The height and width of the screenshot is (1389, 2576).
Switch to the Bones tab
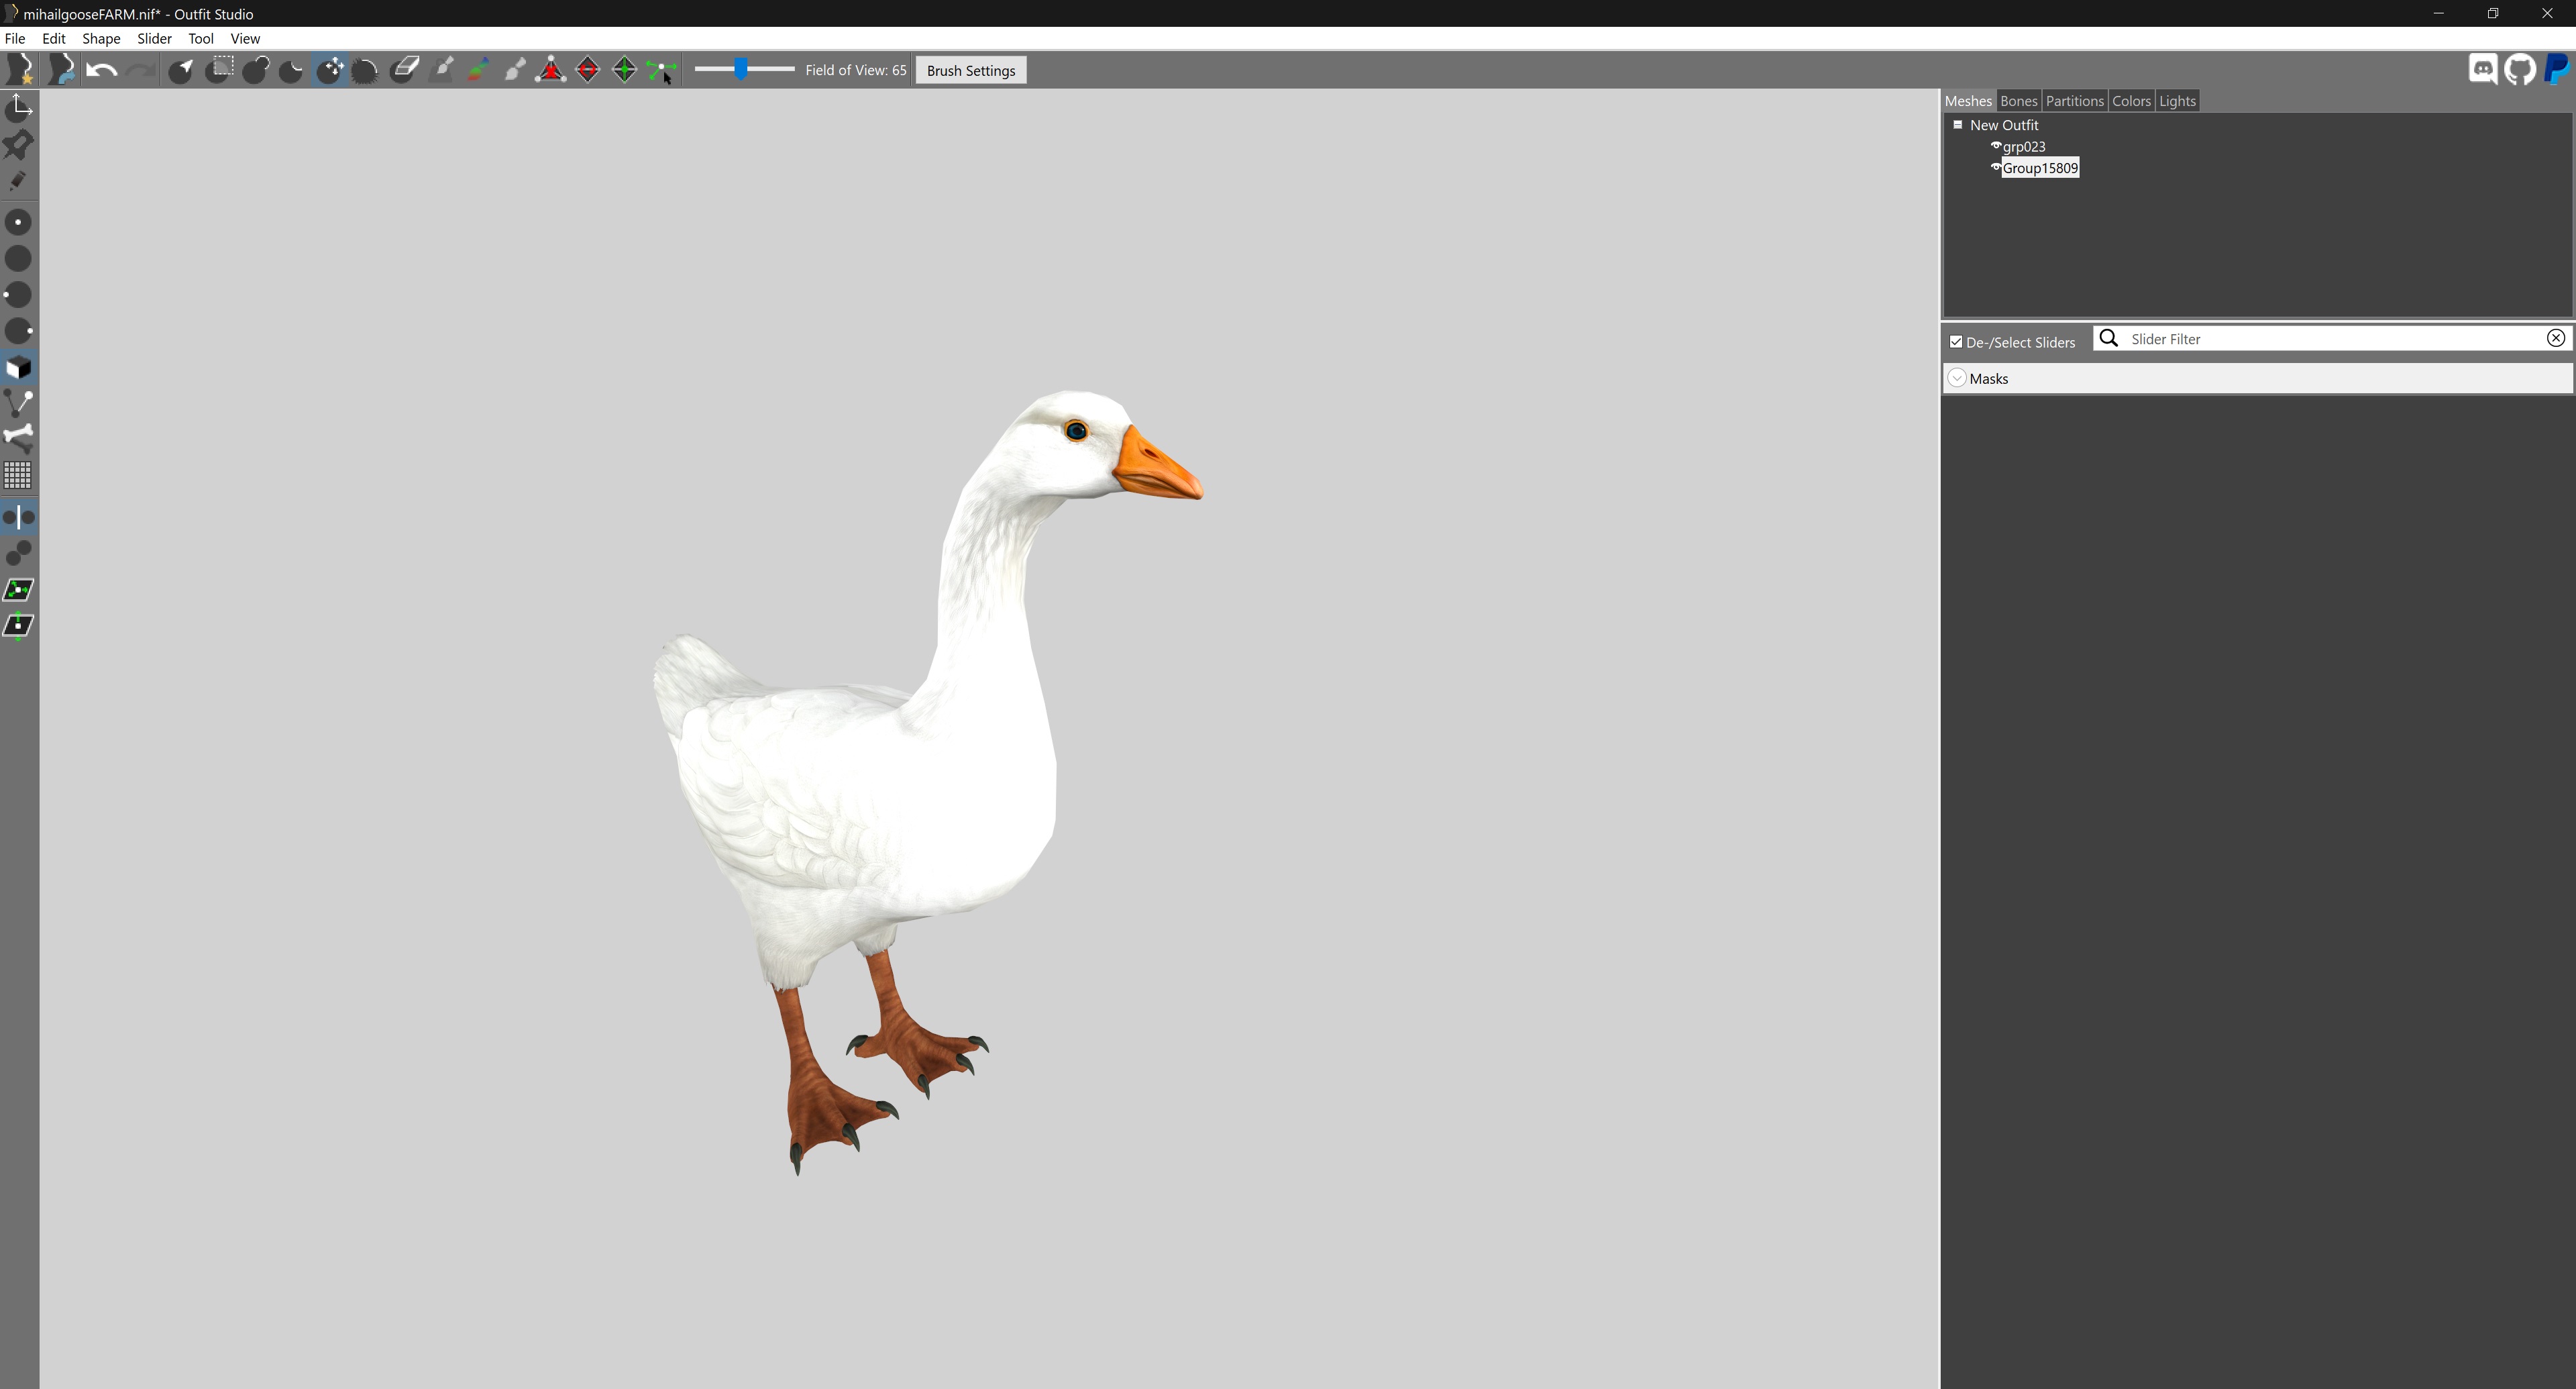click(x=2018, y=101)
